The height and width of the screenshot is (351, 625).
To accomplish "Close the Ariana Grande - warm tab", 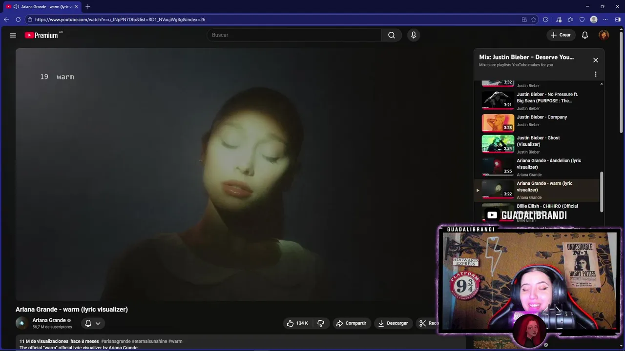I will coord(76,6).
